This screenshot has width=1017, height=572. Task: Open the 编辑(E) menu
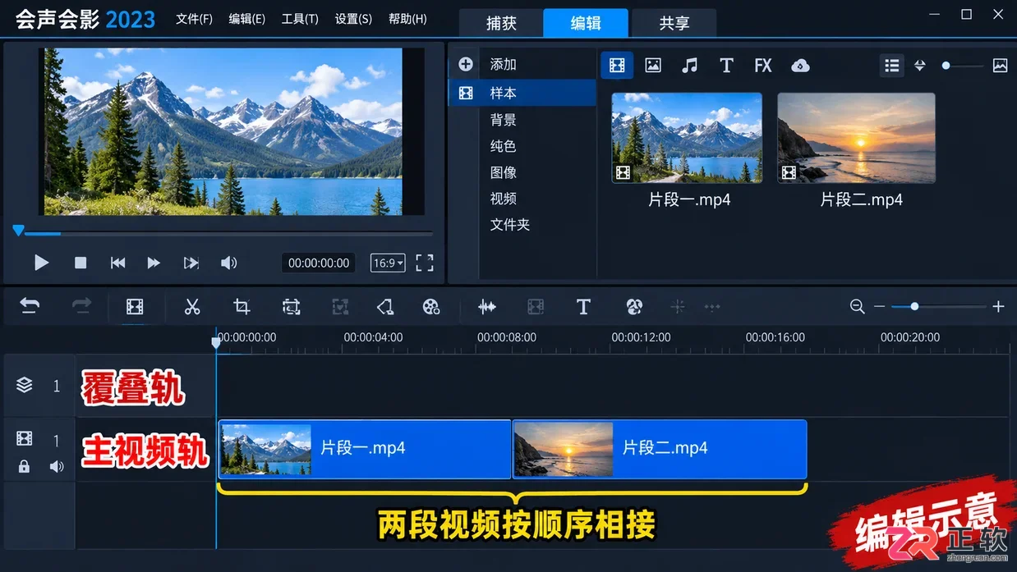[x=246, y=18]
